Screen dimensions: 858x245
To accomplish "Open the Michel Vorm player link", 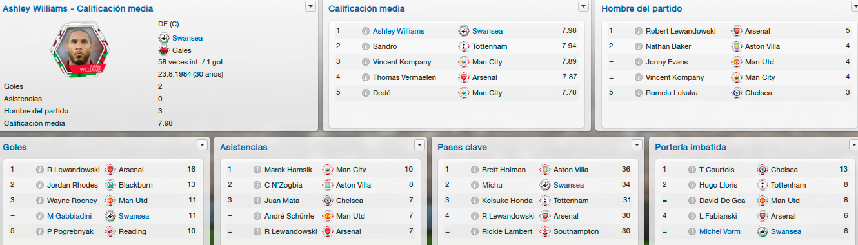I will (720, 231).
